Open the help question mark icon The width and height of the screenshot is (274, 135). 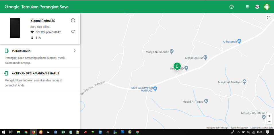click(x=232, y=7)
